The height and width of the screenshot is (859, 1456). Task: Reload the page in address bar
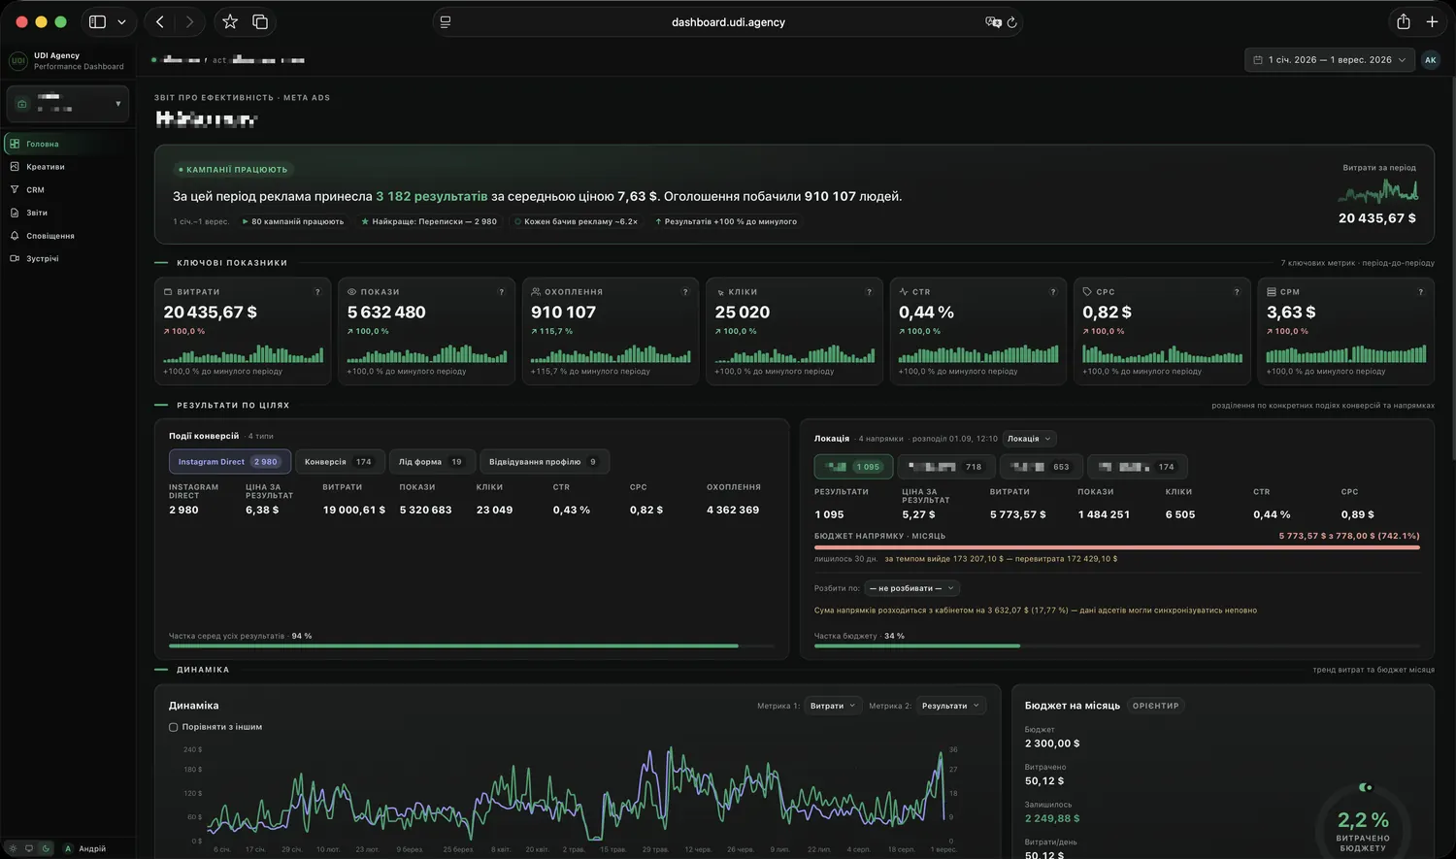(1011, 22)
